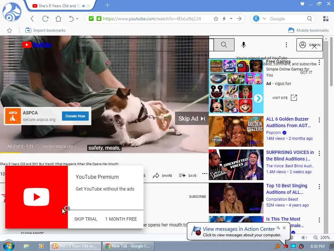Viewport: 334px width, 251px height.
Task: Go back with the browser back arrow
Action: click(x=32, y=19)
